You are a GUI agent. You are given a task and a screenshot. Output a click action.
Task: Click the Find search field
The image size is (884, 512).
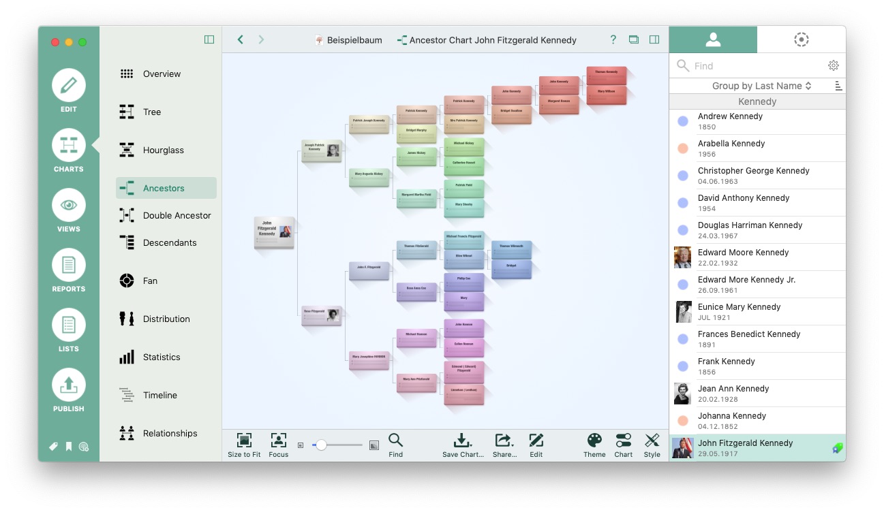tap(757, 66)
